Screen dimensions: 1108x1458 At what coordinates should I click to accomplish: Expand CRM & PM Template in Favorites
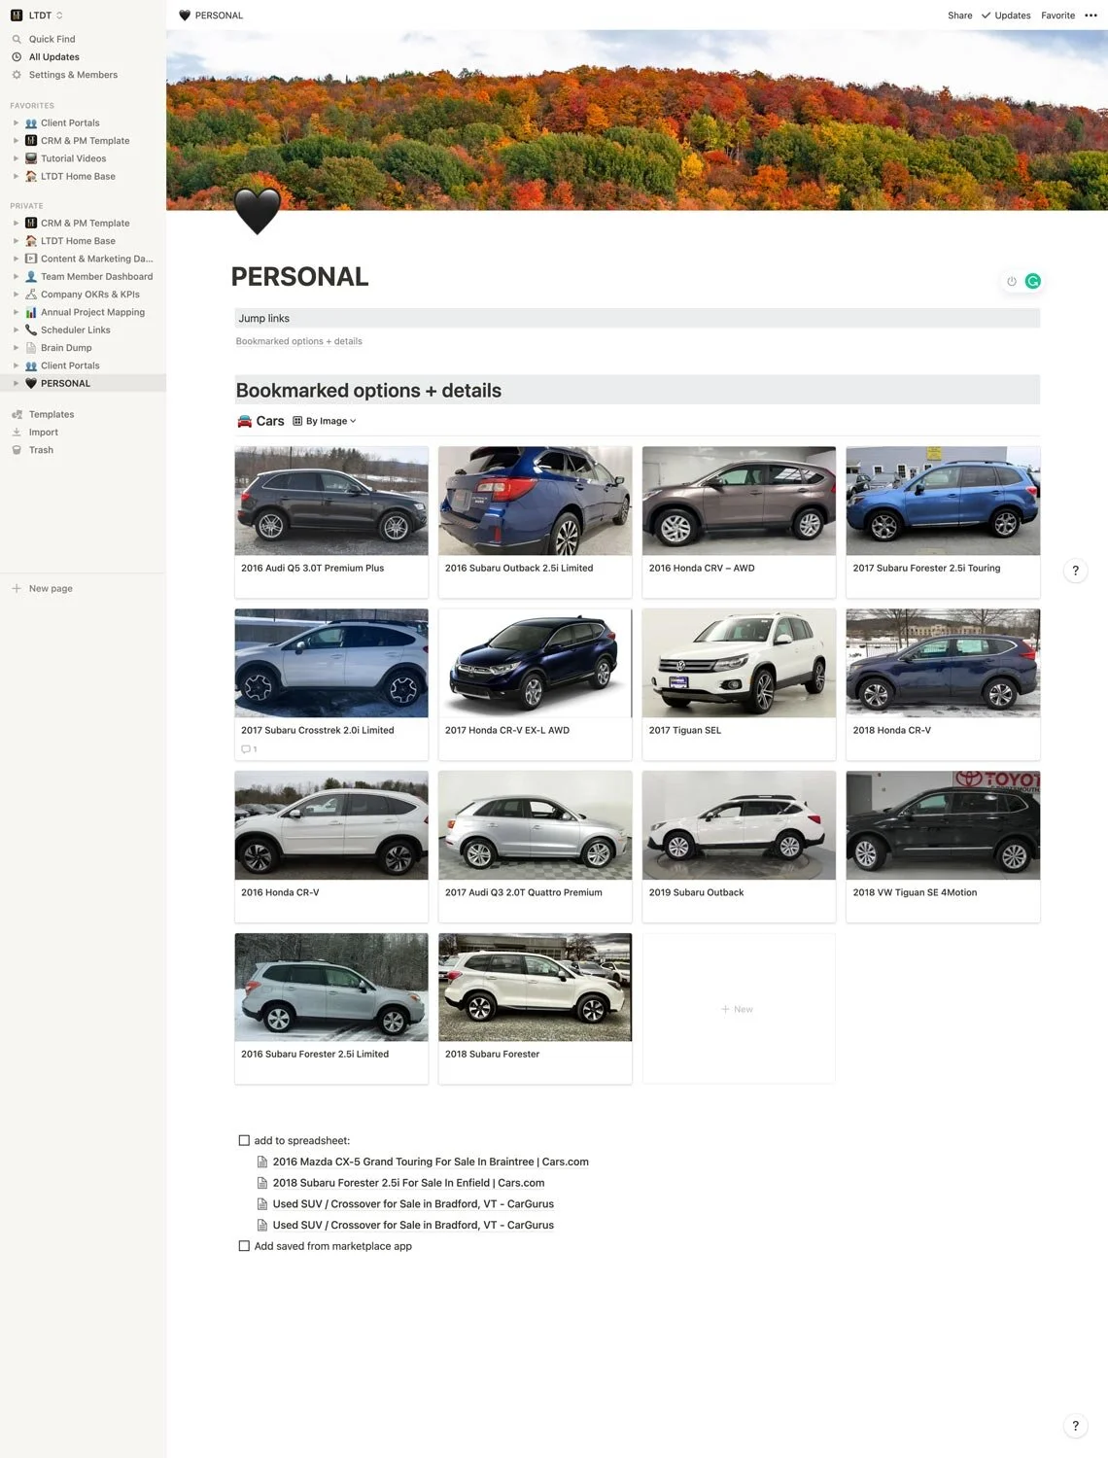[16, 141]
